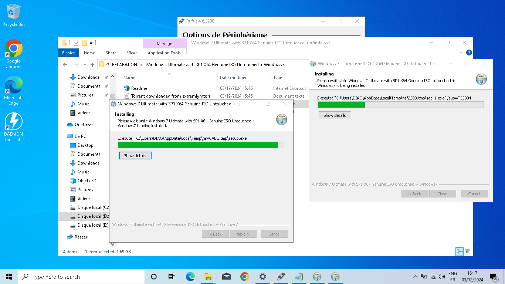Select the Readme internet shortcut file
The image size is (505, 284).
click(139, 88)
